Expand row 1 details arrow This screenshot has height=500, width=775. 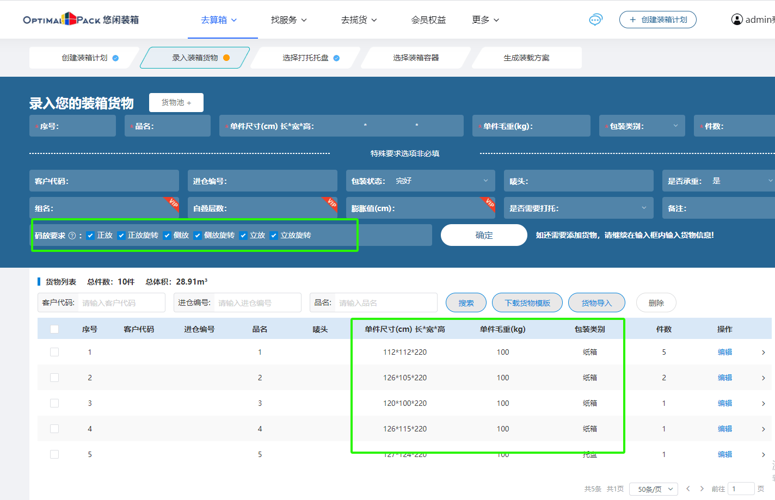764,353
